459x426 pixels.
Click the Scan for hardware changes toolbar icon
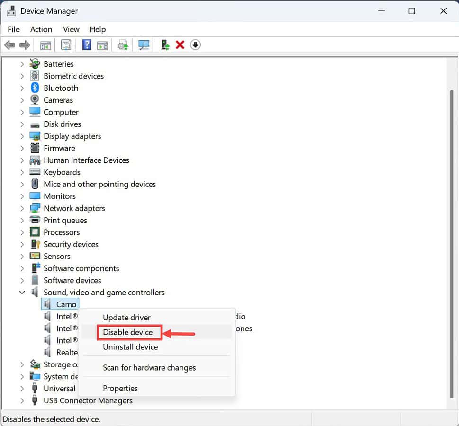pos(143,44)
